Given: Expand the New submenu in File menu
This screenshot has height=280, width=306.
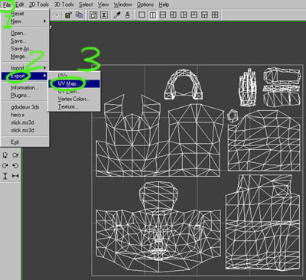Looking at the screenshot, I should pos(25,21).
